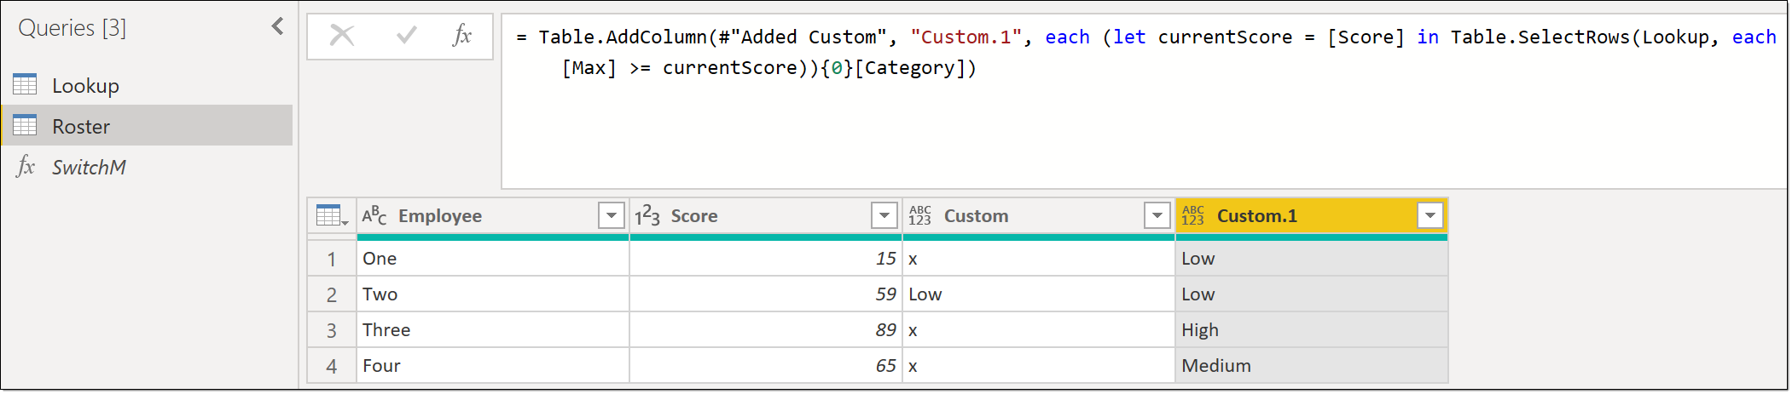1792x394 pixels.
Task: Select the Employee column header
Action: click(493, 216)
